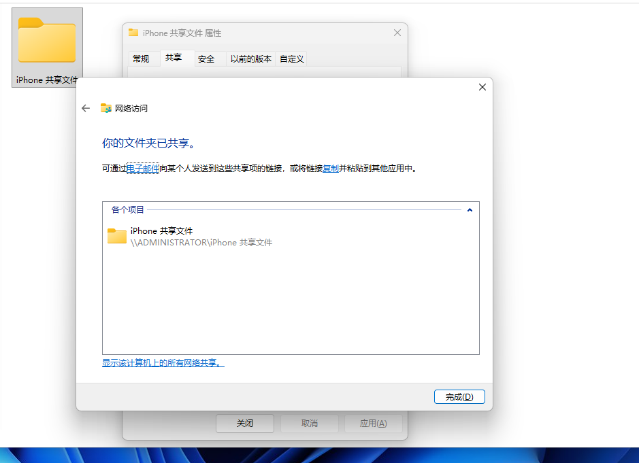Screen dimensions: 639x463
Task: Click the 电子邮件 link
Action: [143, 168]
